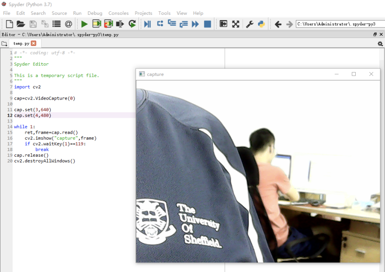Image resolution: width=385 pixels, height=272 pixels.
Task: Maximize the capture window
Action: tap(354, 74)
